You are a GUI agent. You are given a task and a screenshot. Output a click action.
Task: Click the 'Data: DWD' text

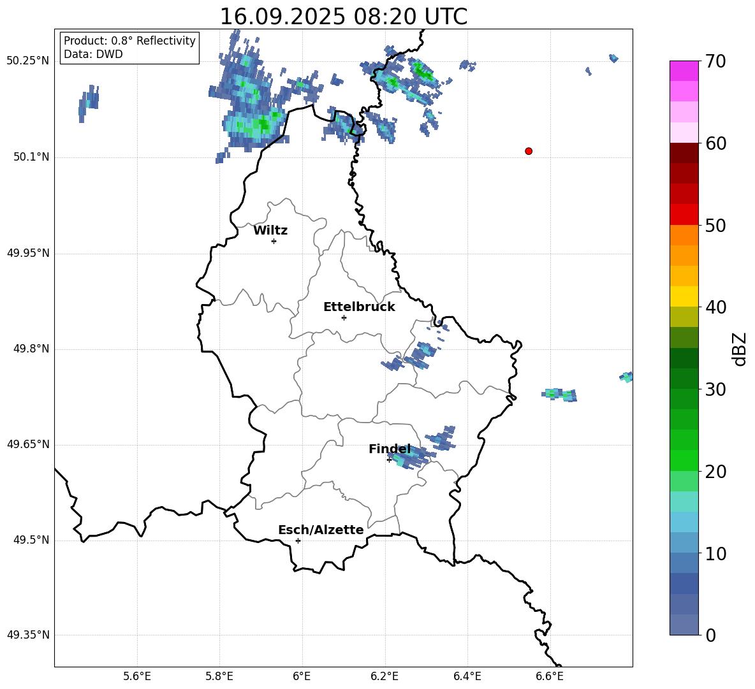[93, 54]
